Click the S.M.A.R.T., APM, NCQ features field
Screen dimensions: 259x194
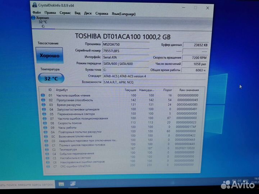(x=154, y=82)
